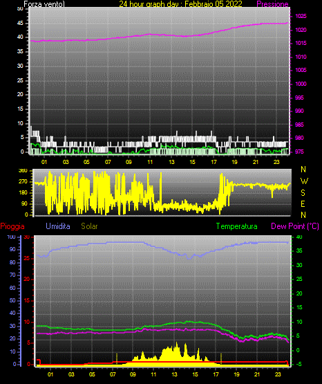Click the Umidita legend label
Screen dimensions: 322x384
pos(58,226)
